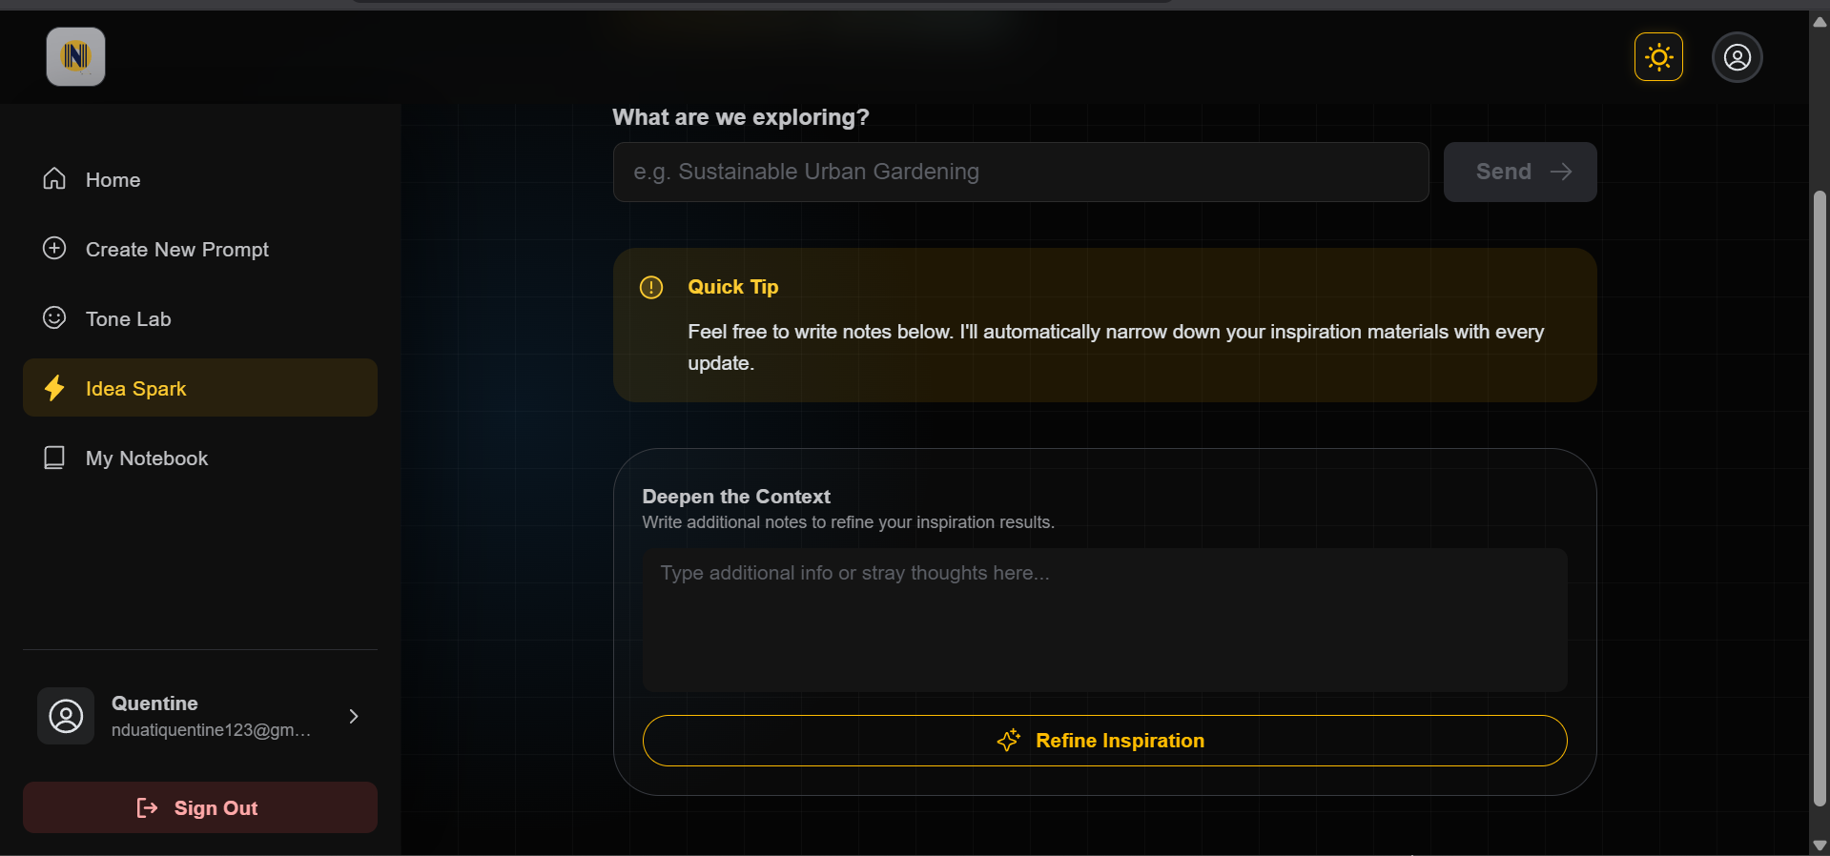
Task: Expand the Quentine account chevron
Action: [x=354, y=716]
